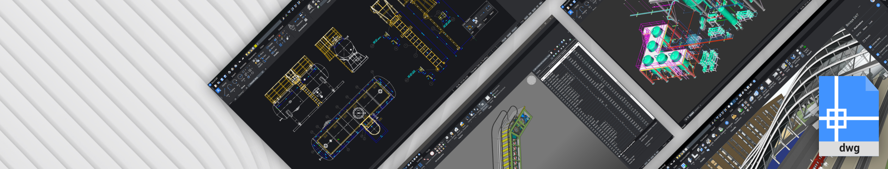The height and width of the screenshot is (169, 888).
Task: Click the BricsCAD logo button in the tank drawing window
Action: coord(218,90)
